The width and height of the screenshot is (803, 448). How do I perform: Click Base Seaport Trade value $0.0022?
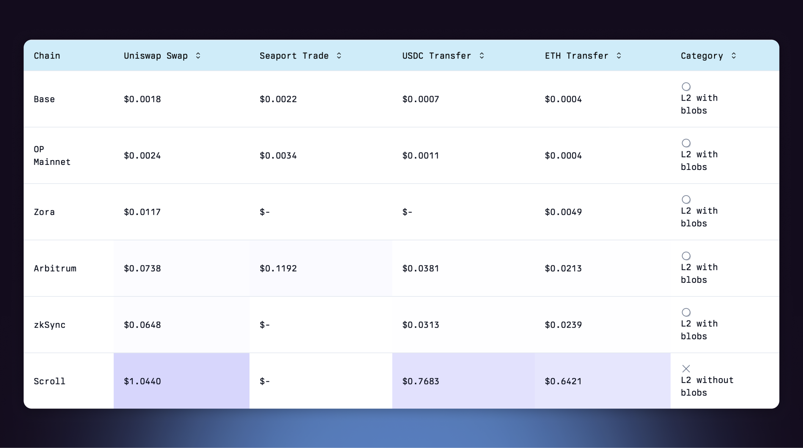coord(278,99)
